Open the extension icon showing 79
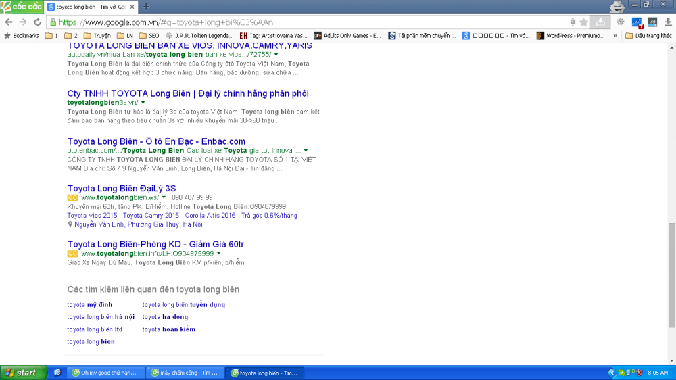 click(x=652, y=22)
